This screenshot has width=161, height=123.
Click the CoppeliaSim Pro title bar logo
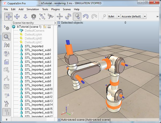pos(5,3)
